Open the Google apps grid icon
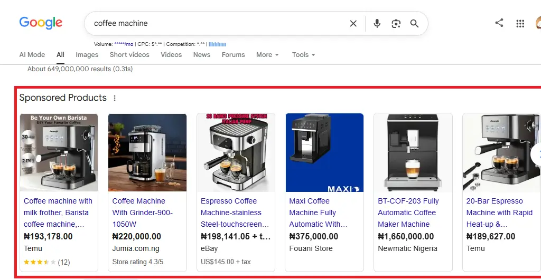Viewport: 541px width, 280px height. point(520,23)
